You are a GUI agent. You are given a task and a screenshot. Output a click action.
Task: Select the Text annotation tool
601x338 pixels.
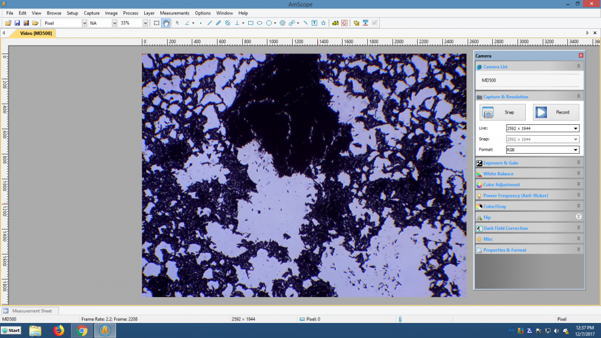pos(314,23)
